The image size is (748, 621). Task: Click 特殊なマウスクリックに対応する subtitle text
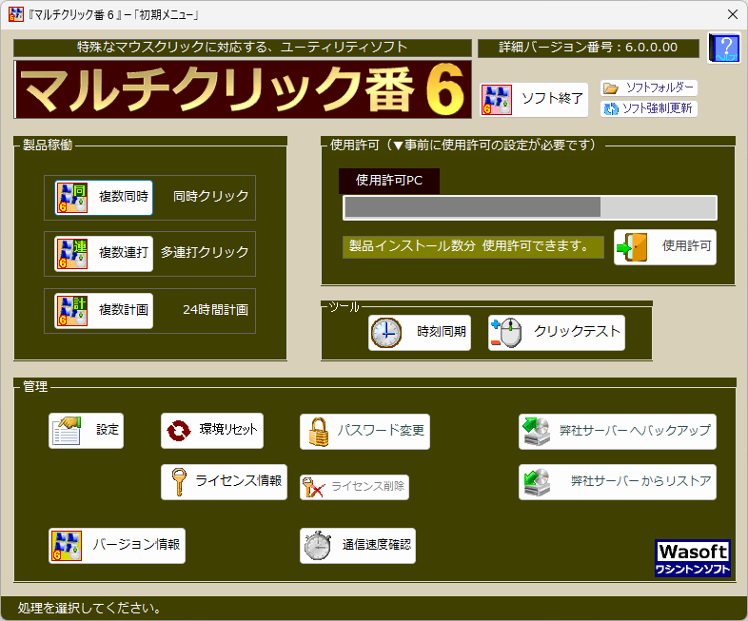[243, 48]
